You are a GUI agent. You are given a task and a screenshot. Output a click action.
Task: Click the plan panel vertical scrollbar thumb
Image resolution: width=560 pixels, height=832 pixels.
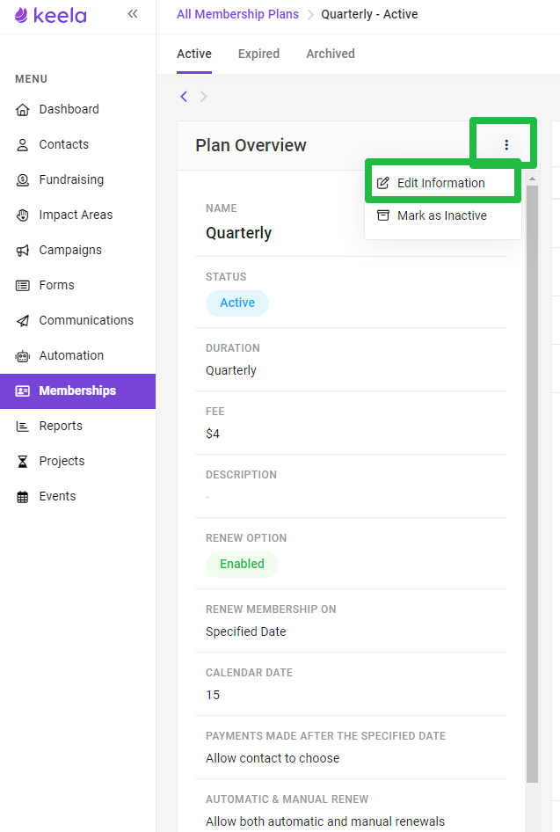(532, 484)
